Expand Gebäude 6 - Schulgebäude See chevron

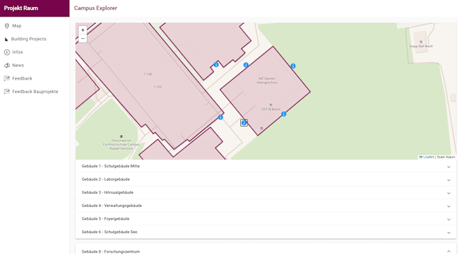pyautogui.click(x=448, y=232)
